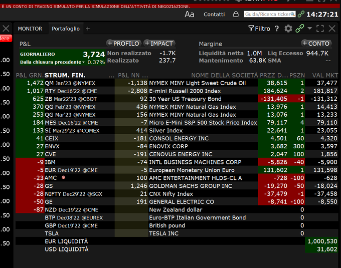Image resolution: width=341 pixels, height=268 pixels.
Task: Select the QM Jan'23 @NYMEX row
Action: (177, 83)
